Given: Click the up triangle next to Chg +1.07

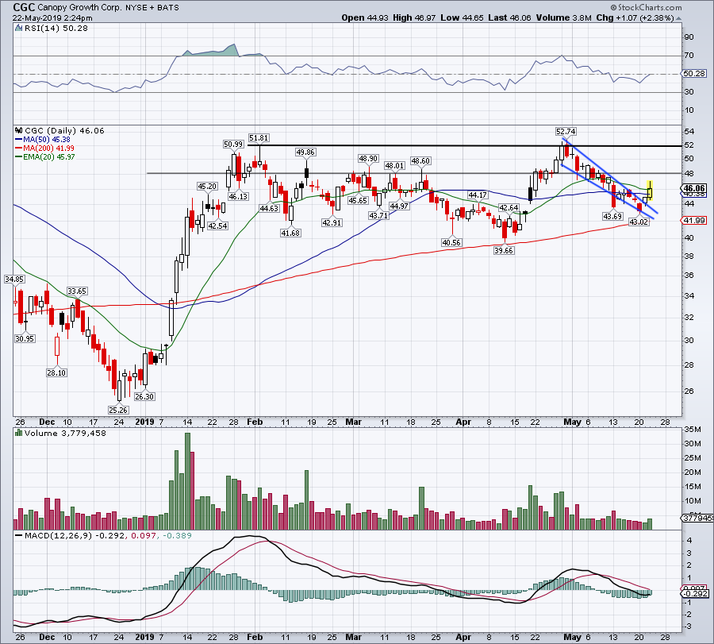Looking at the screenshot, I should (678, 18).
